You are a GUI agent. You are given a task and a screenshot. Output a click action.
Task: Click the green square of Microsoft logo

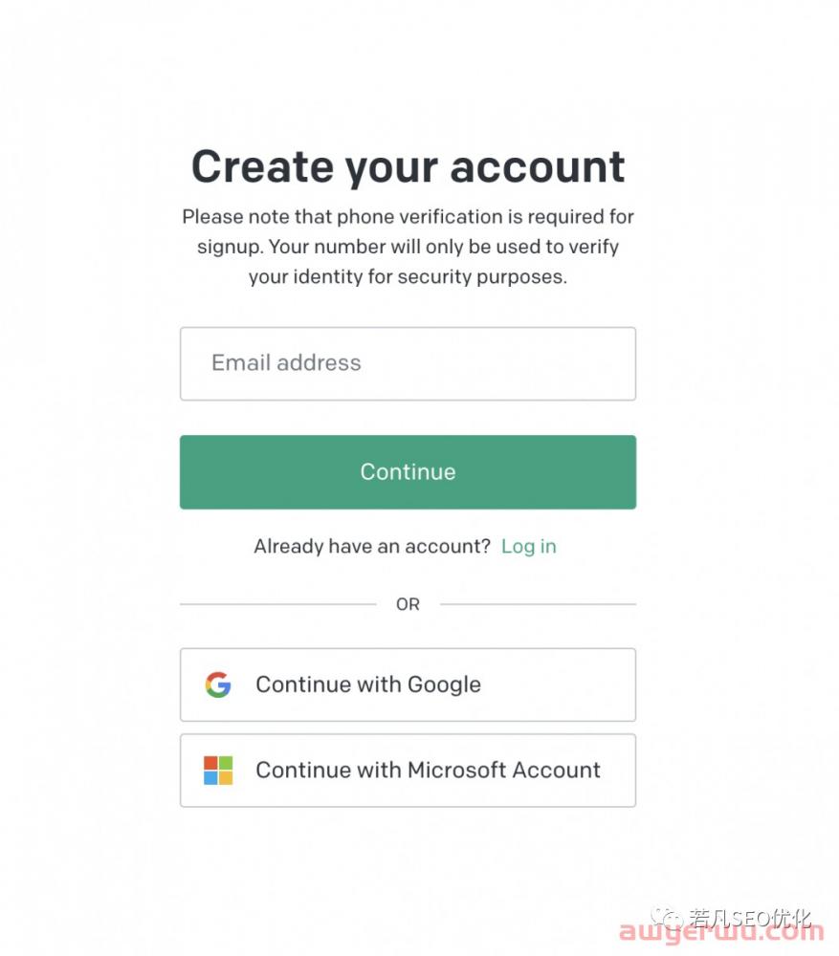pos(226,763)
